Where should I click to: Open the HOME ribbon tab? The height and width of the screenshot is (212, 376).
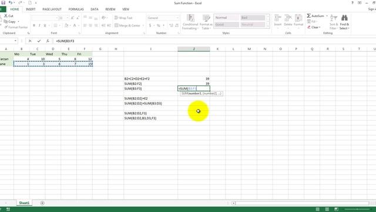[15, 9]
